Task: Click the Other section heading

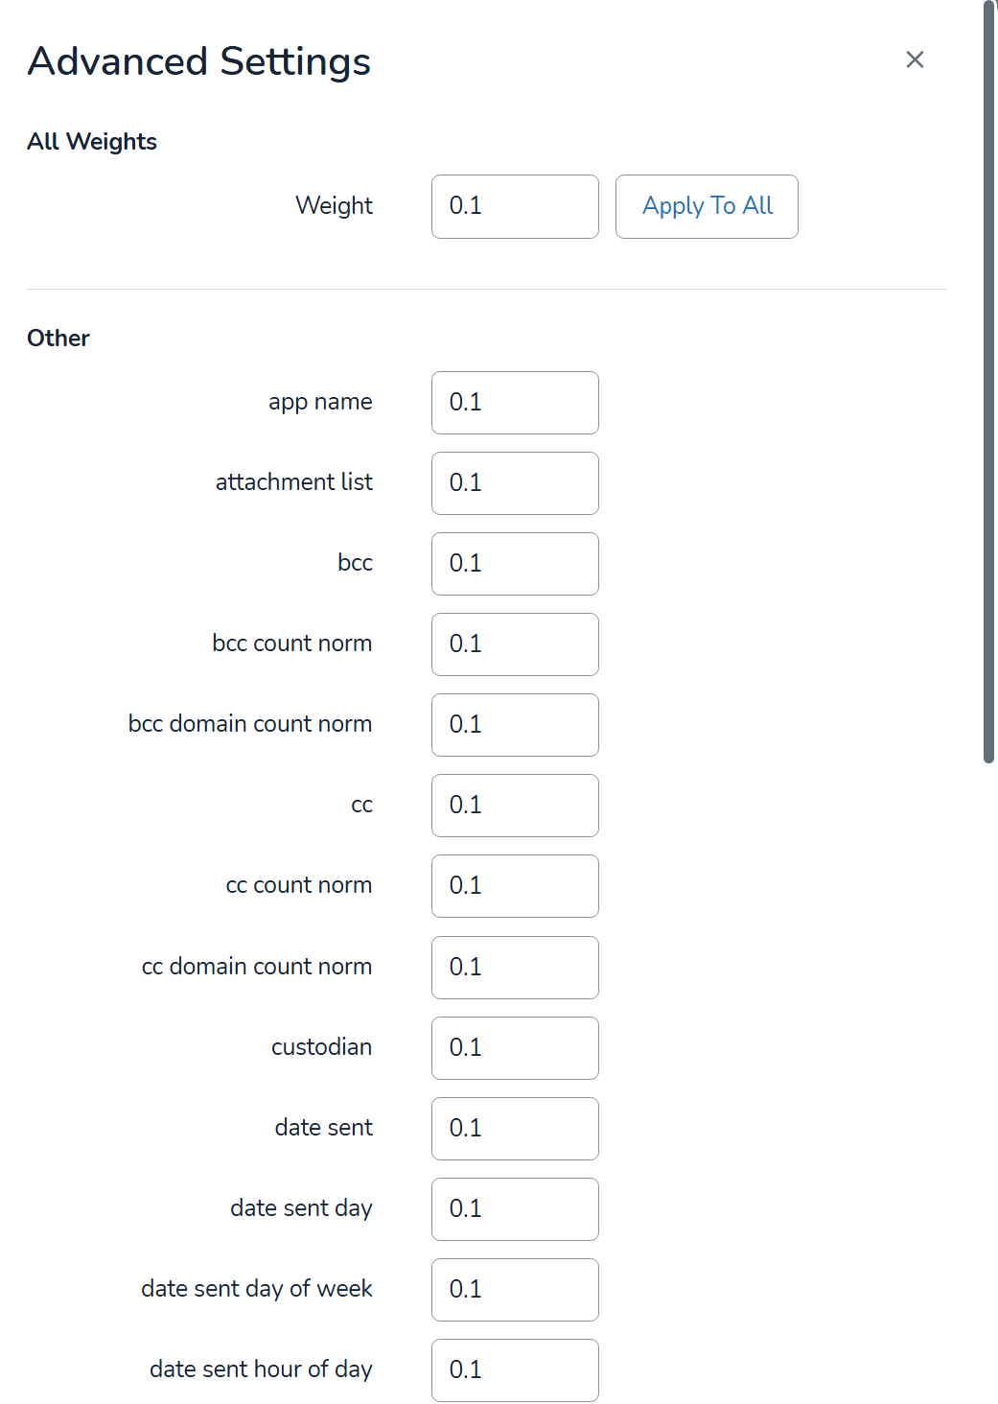Action: pyautogui.click(x=58, y=339)
